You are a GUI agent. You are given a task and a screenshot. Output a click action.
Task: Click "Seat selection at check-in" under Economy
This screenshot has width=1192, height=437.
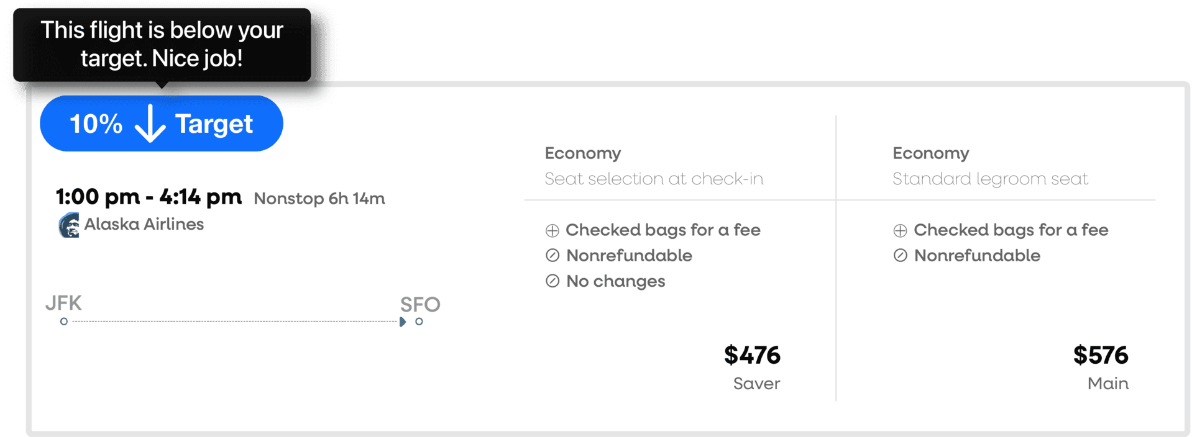coord(654,179)
